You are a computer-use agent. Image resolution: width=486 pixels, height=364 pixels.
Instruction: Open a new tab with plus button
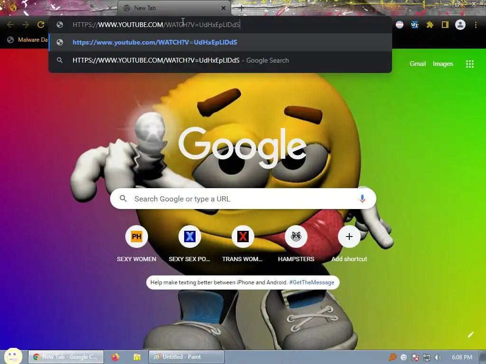pos(242,8)
